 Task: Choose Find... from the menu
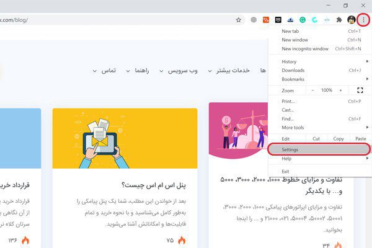click(320, 119)
